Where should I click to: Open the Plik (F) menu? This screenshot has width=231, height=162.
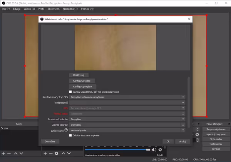click(6, 9)
